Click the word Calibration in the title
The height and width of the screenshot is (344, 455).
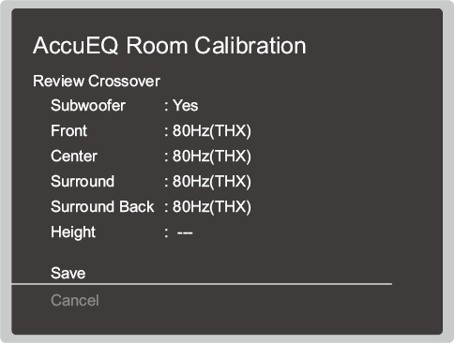pos(250,46)
